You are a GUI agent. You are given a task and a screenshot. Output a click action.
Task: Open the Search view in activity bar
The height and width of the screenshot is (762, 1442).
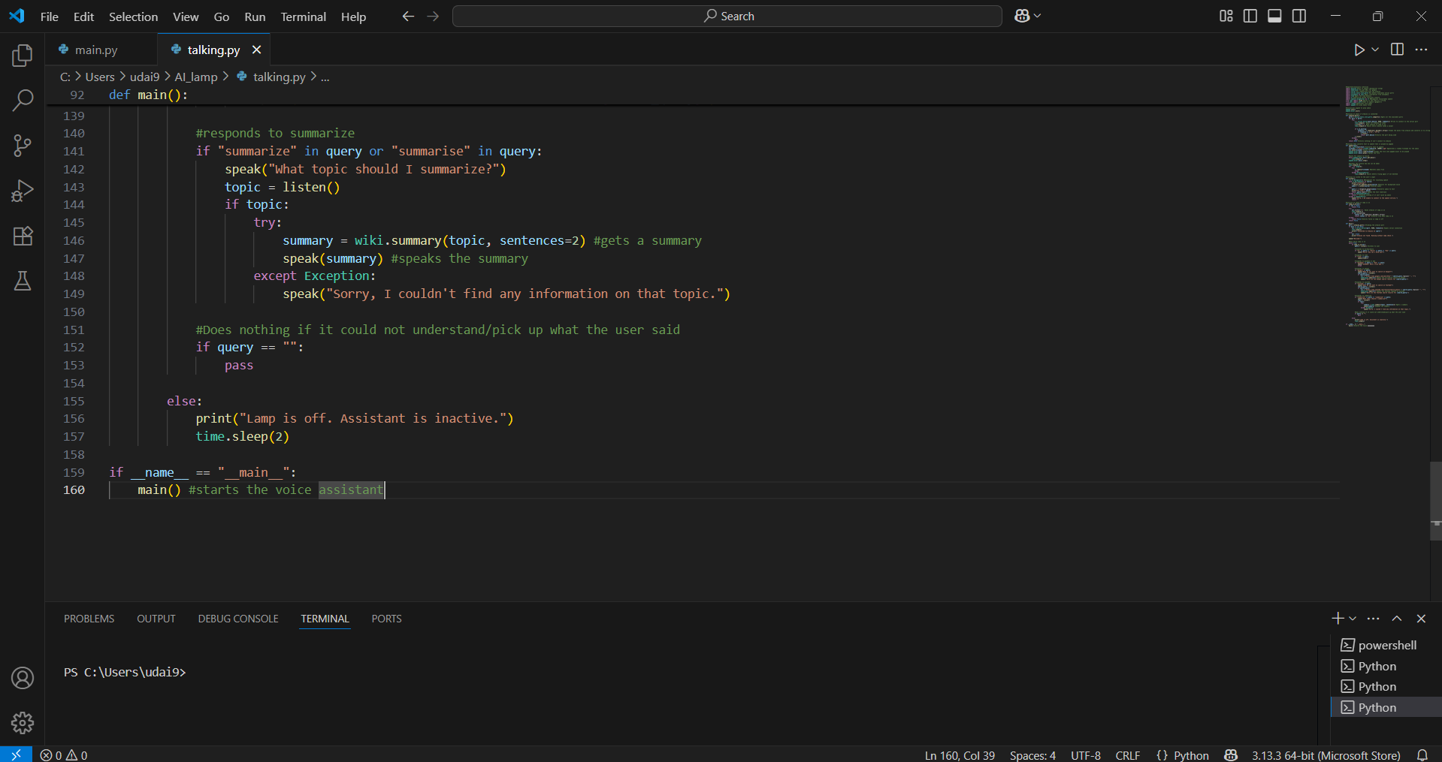point(23,100)
